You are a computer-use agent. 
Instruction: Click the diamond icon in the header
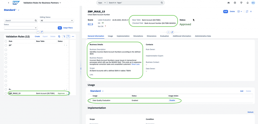click(241, 3)
